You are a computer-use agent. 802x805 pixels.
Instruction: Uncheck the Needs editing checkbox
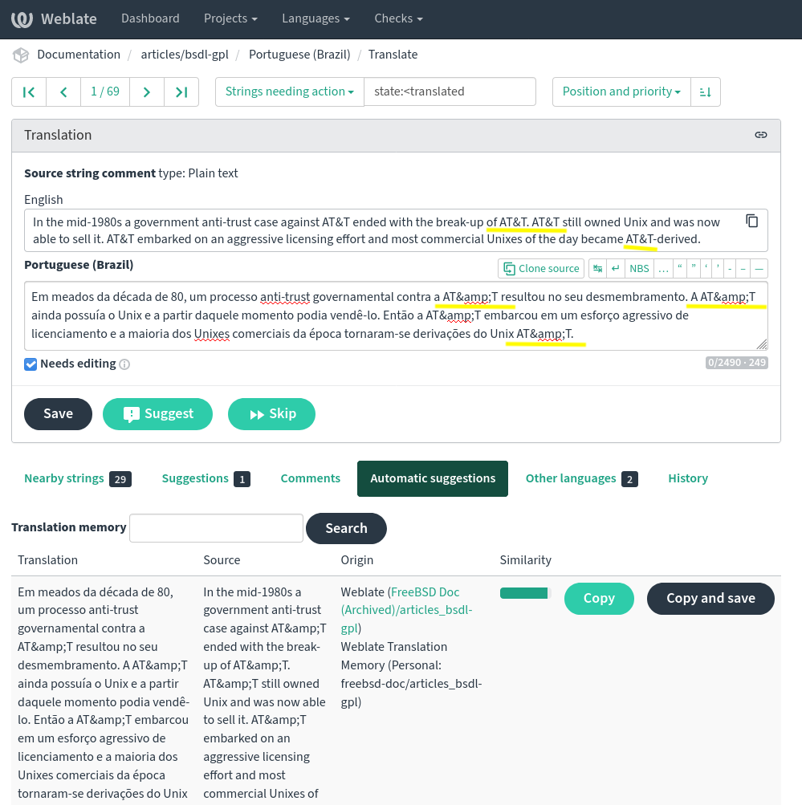point(31,364)
